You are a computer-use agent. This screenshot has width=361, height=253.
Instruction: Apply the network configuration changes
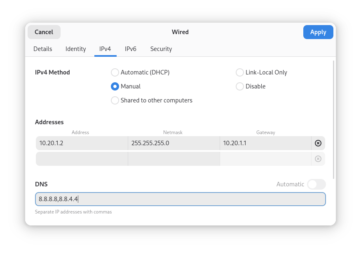click(x=318, y=32)
